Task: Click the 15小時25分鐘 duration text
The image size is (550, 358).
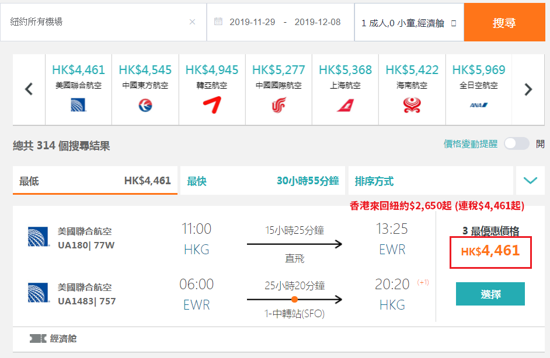Action: point(295,230)
